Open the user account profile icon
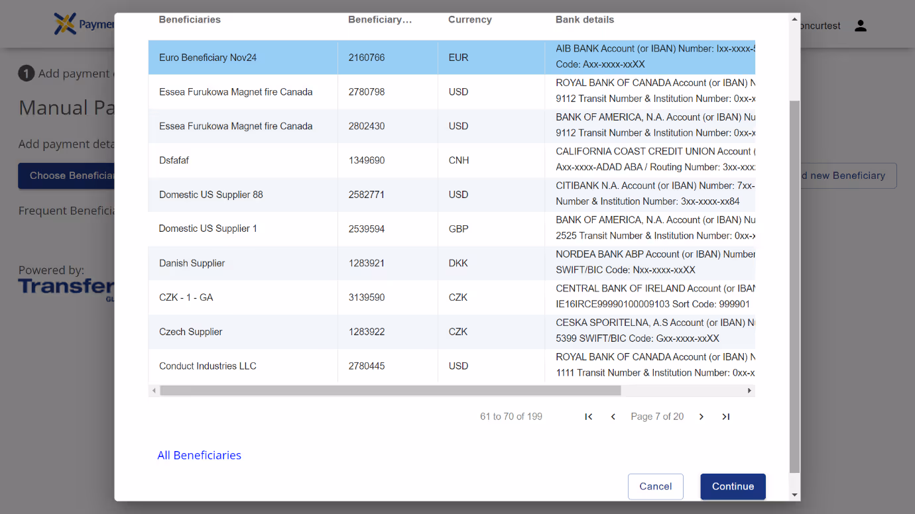 (x=861, y=26)
